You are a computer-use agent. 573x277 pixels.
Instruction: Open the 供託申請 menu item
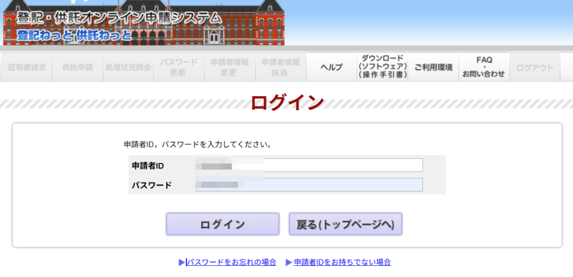point(77,67)
